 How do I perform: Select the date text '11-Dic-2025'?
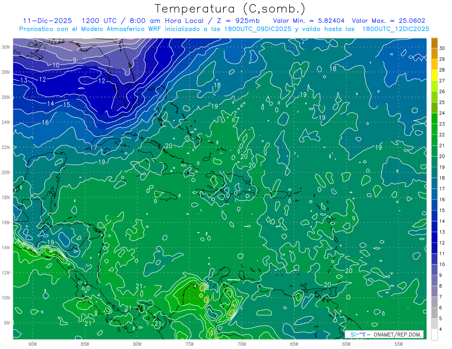coord(47,21)
